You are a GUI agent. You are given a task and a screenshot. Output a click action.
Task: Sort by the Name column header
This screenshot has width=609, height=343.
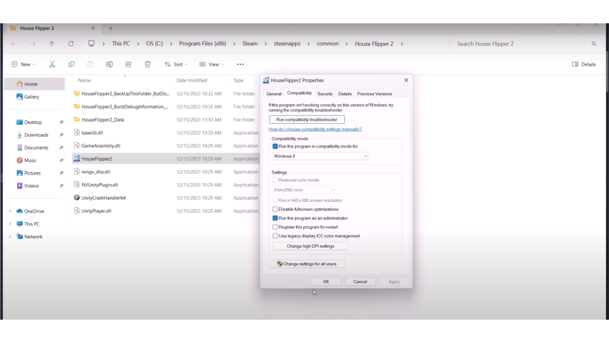tap(84, 80)
